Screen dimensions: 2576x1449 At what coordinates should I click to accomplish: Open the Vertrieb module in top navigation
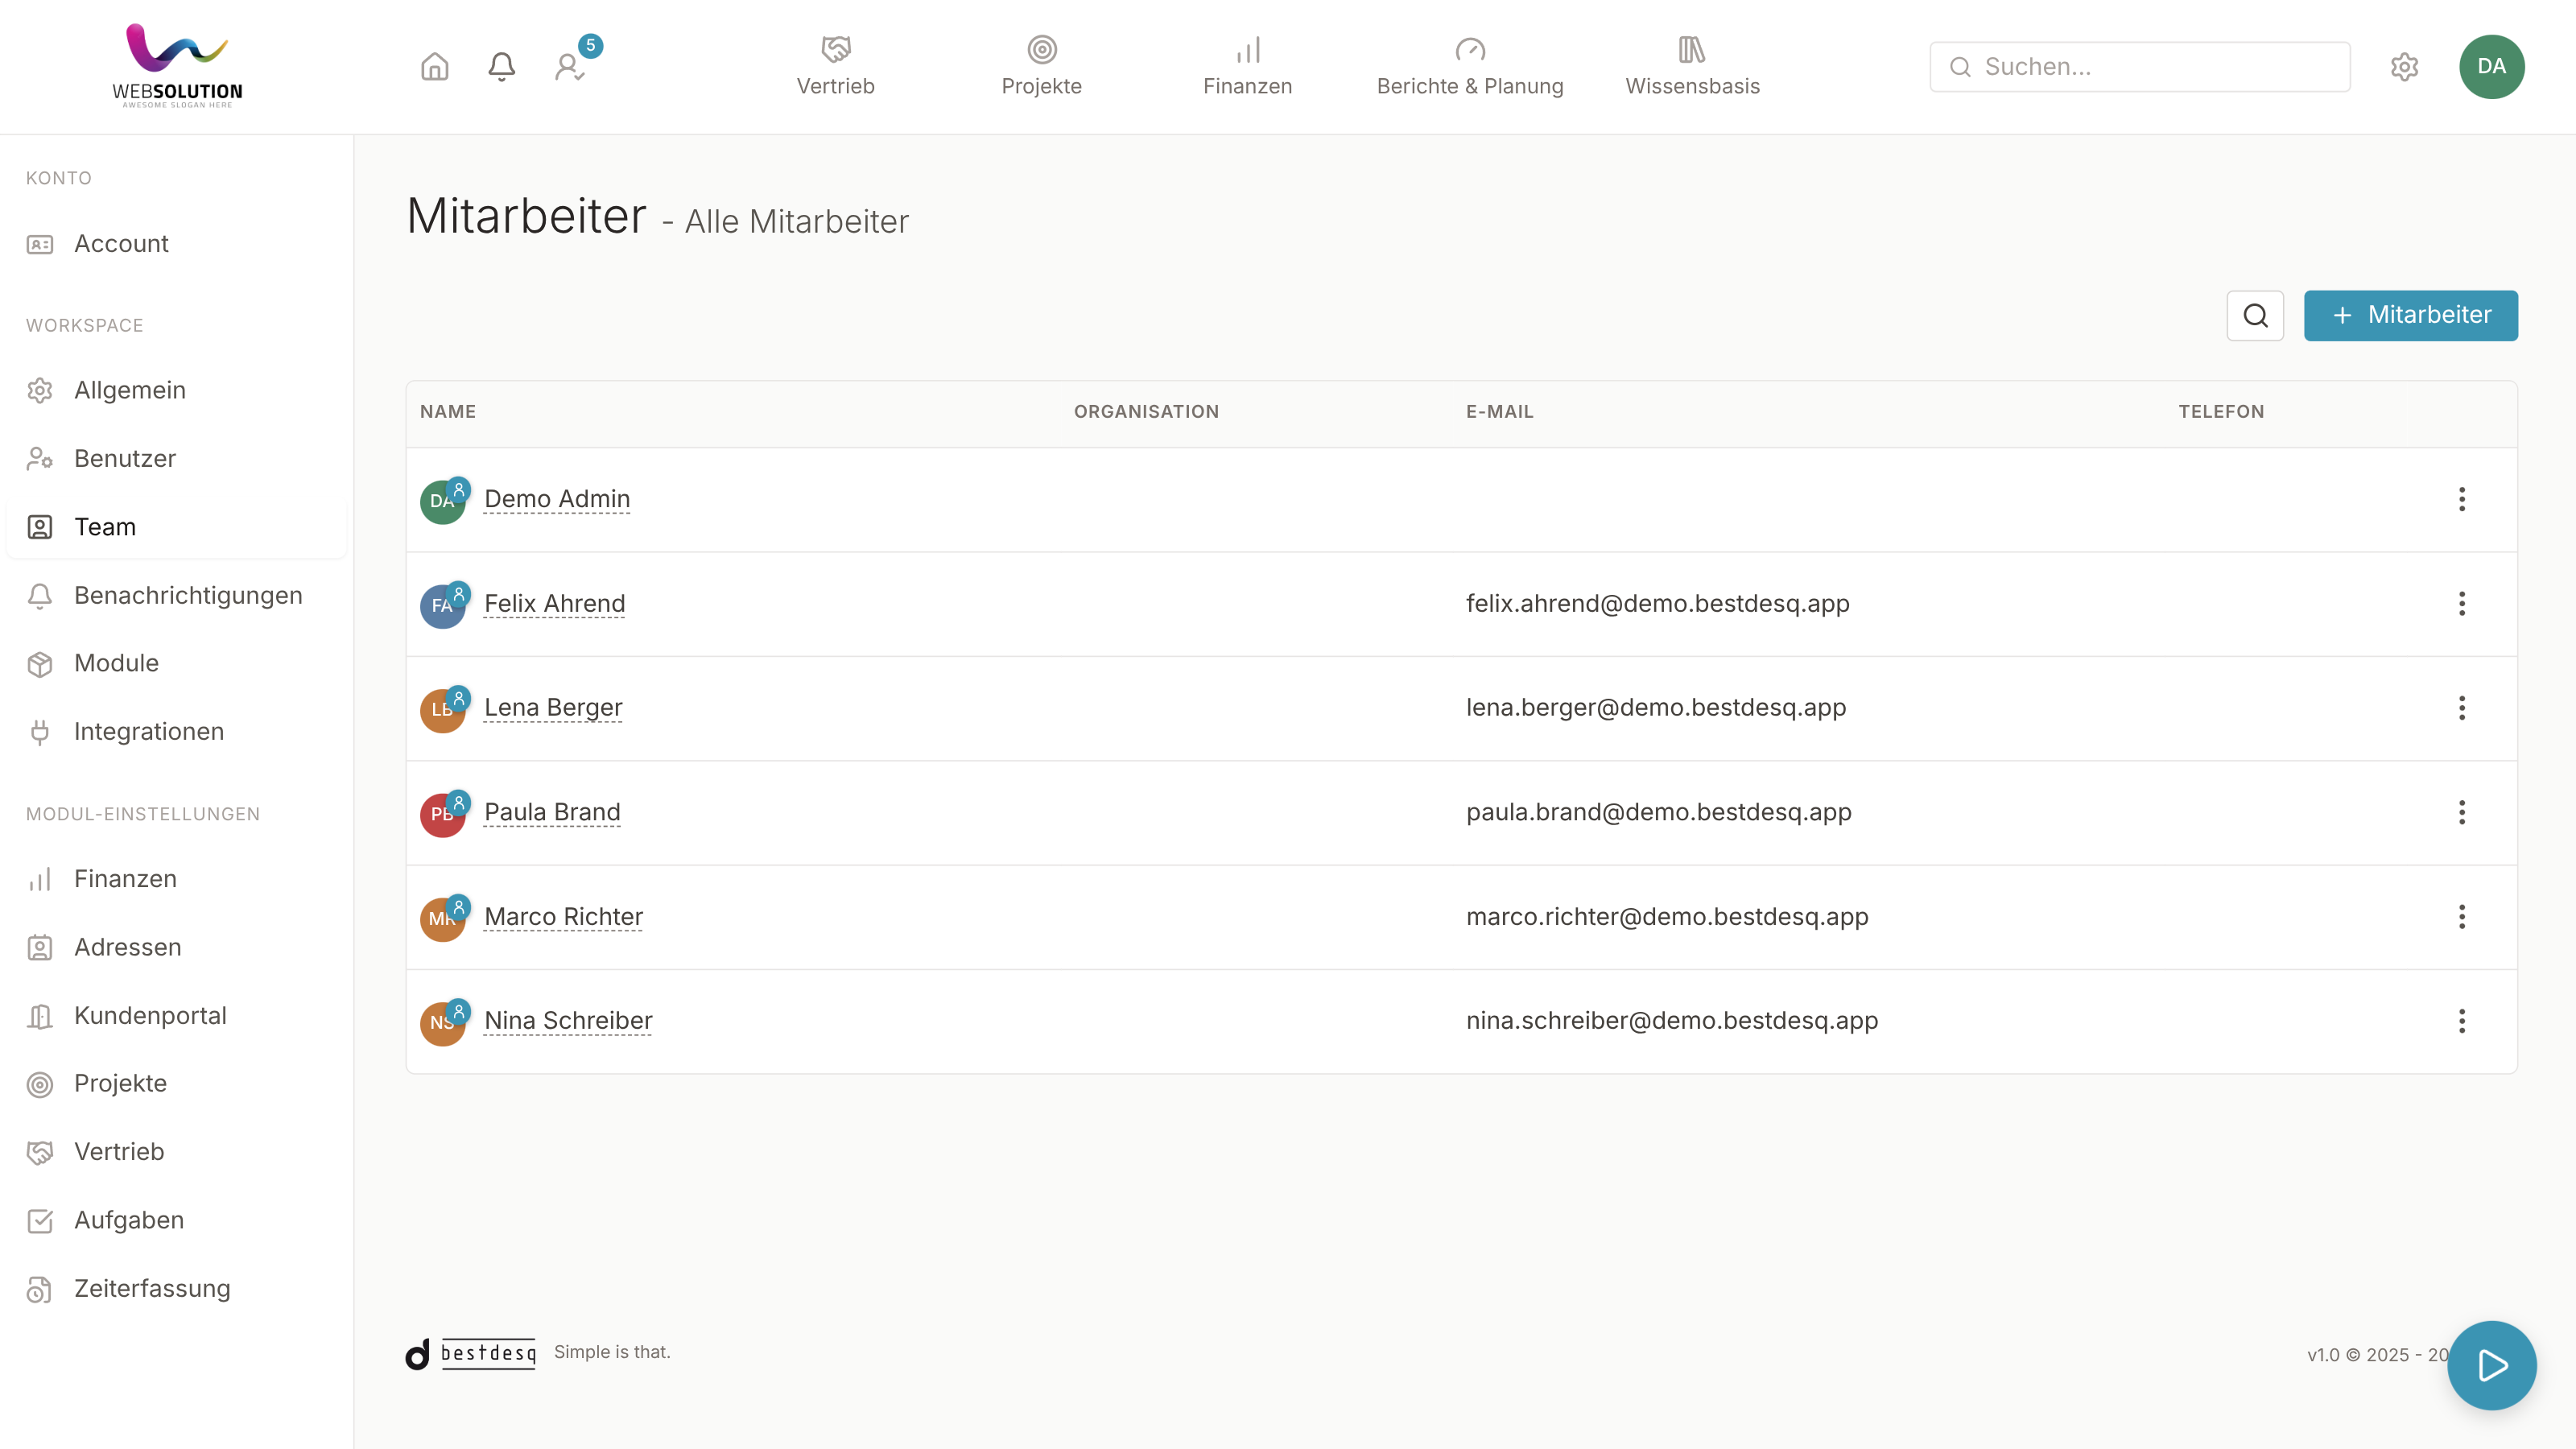[835, 67]
